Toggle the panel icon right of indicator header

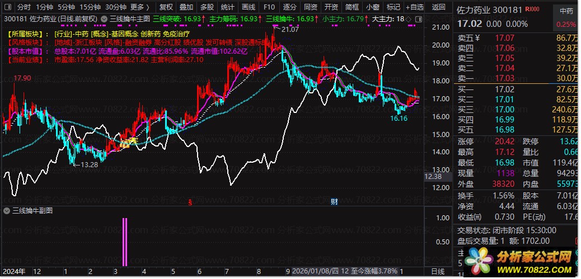click(418, 19)
